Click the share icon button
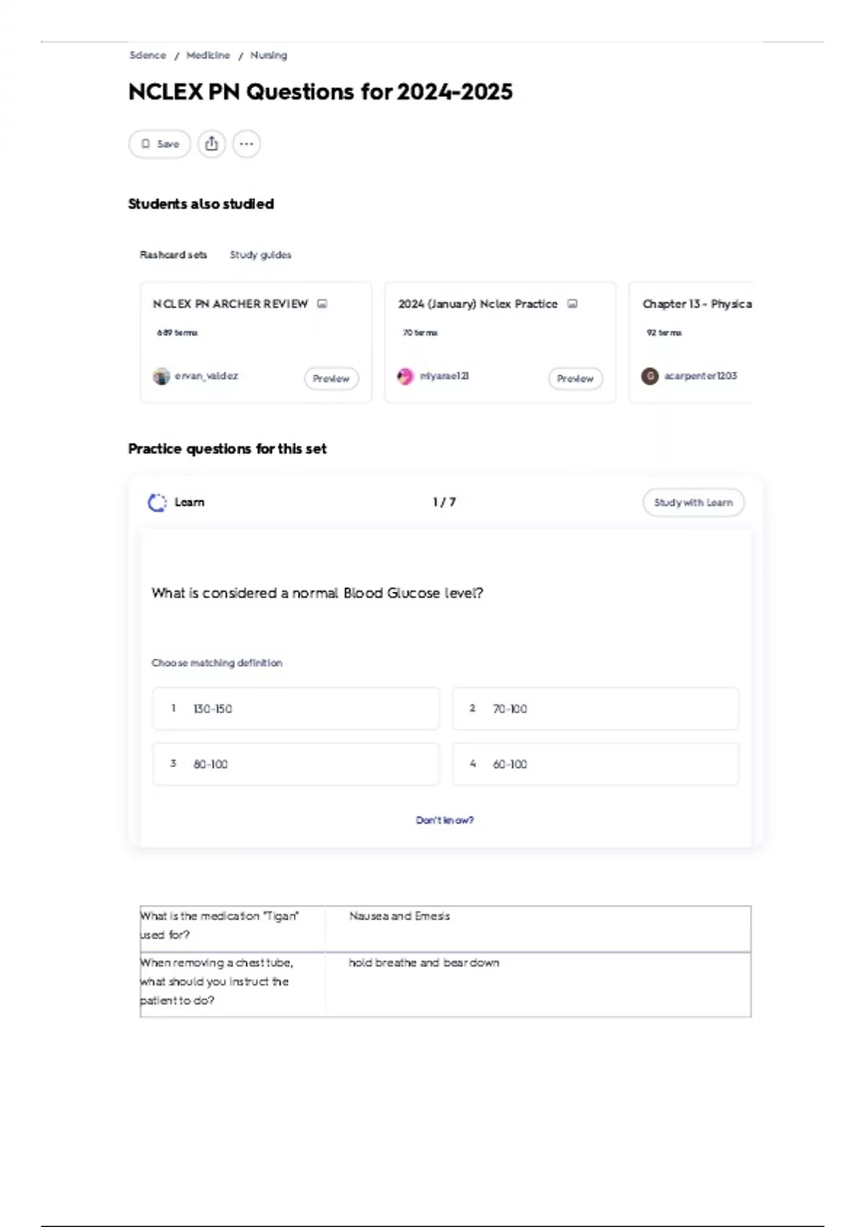Viewport: 866px width, 1227px height. [211, 144]
